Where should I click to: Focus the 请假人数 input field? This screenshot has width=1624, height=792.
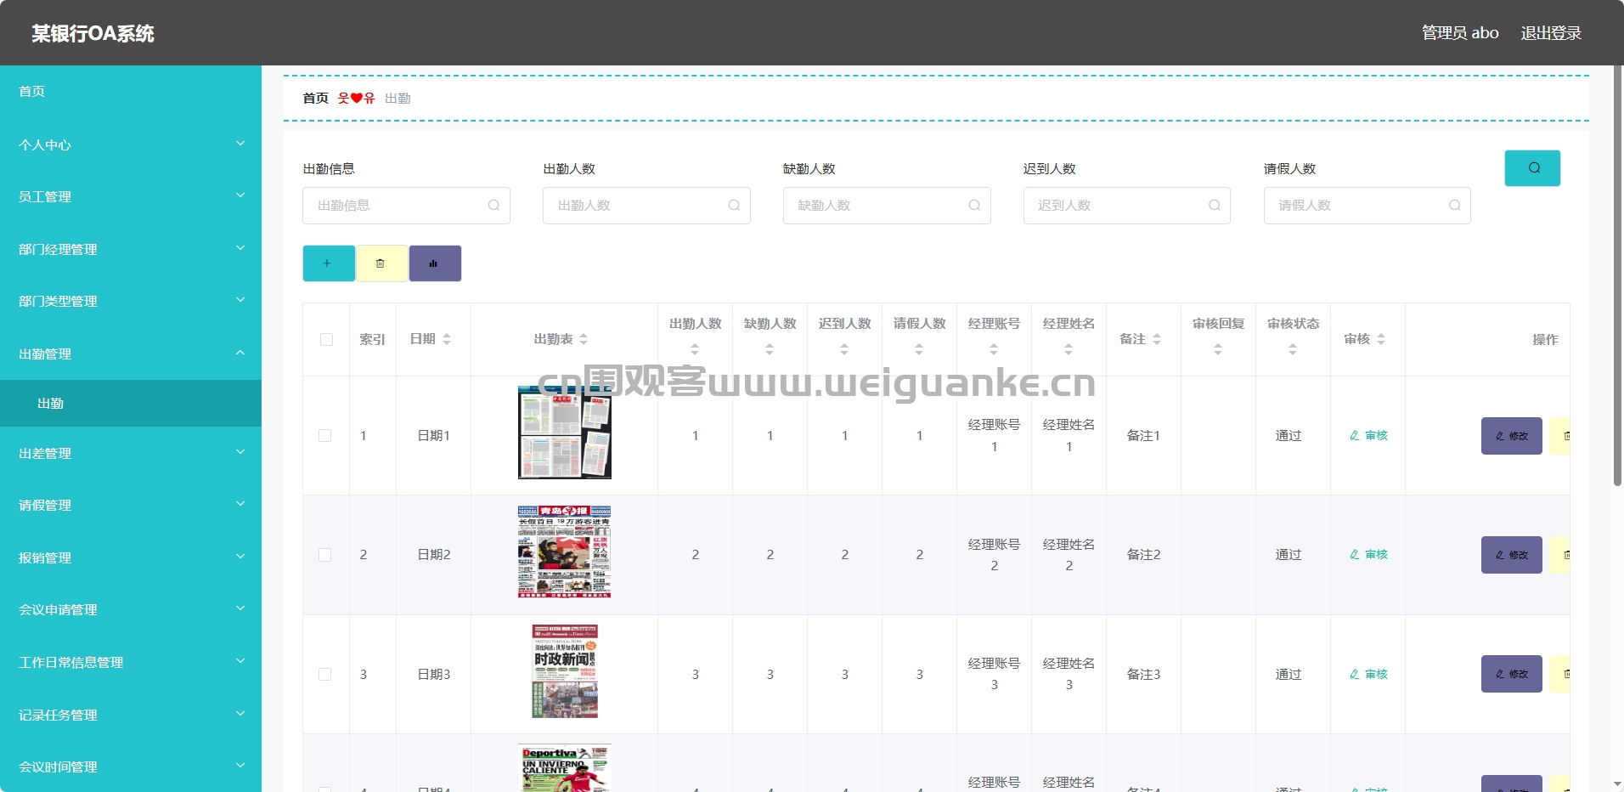(1367, 206)
